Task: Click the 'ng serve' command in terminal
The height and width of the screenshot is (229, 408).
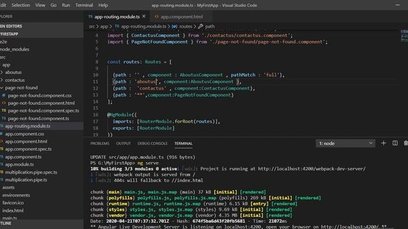Action: click(148, 163)
